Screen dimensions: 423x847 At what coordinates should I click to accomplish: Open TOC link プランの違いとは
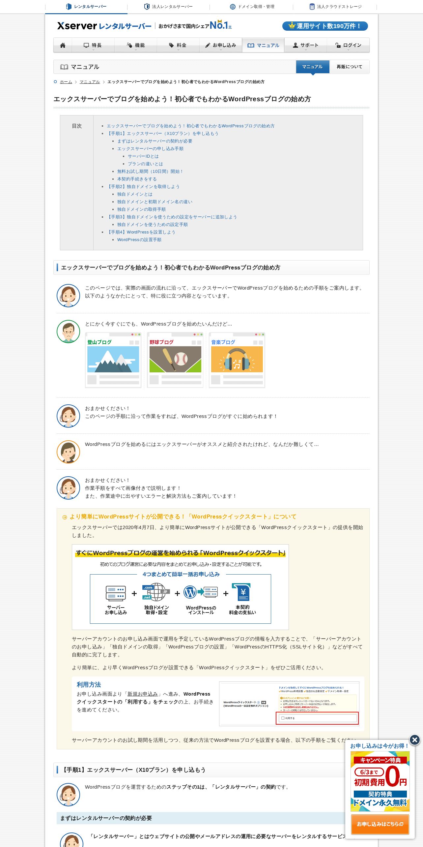click(145, 164)
